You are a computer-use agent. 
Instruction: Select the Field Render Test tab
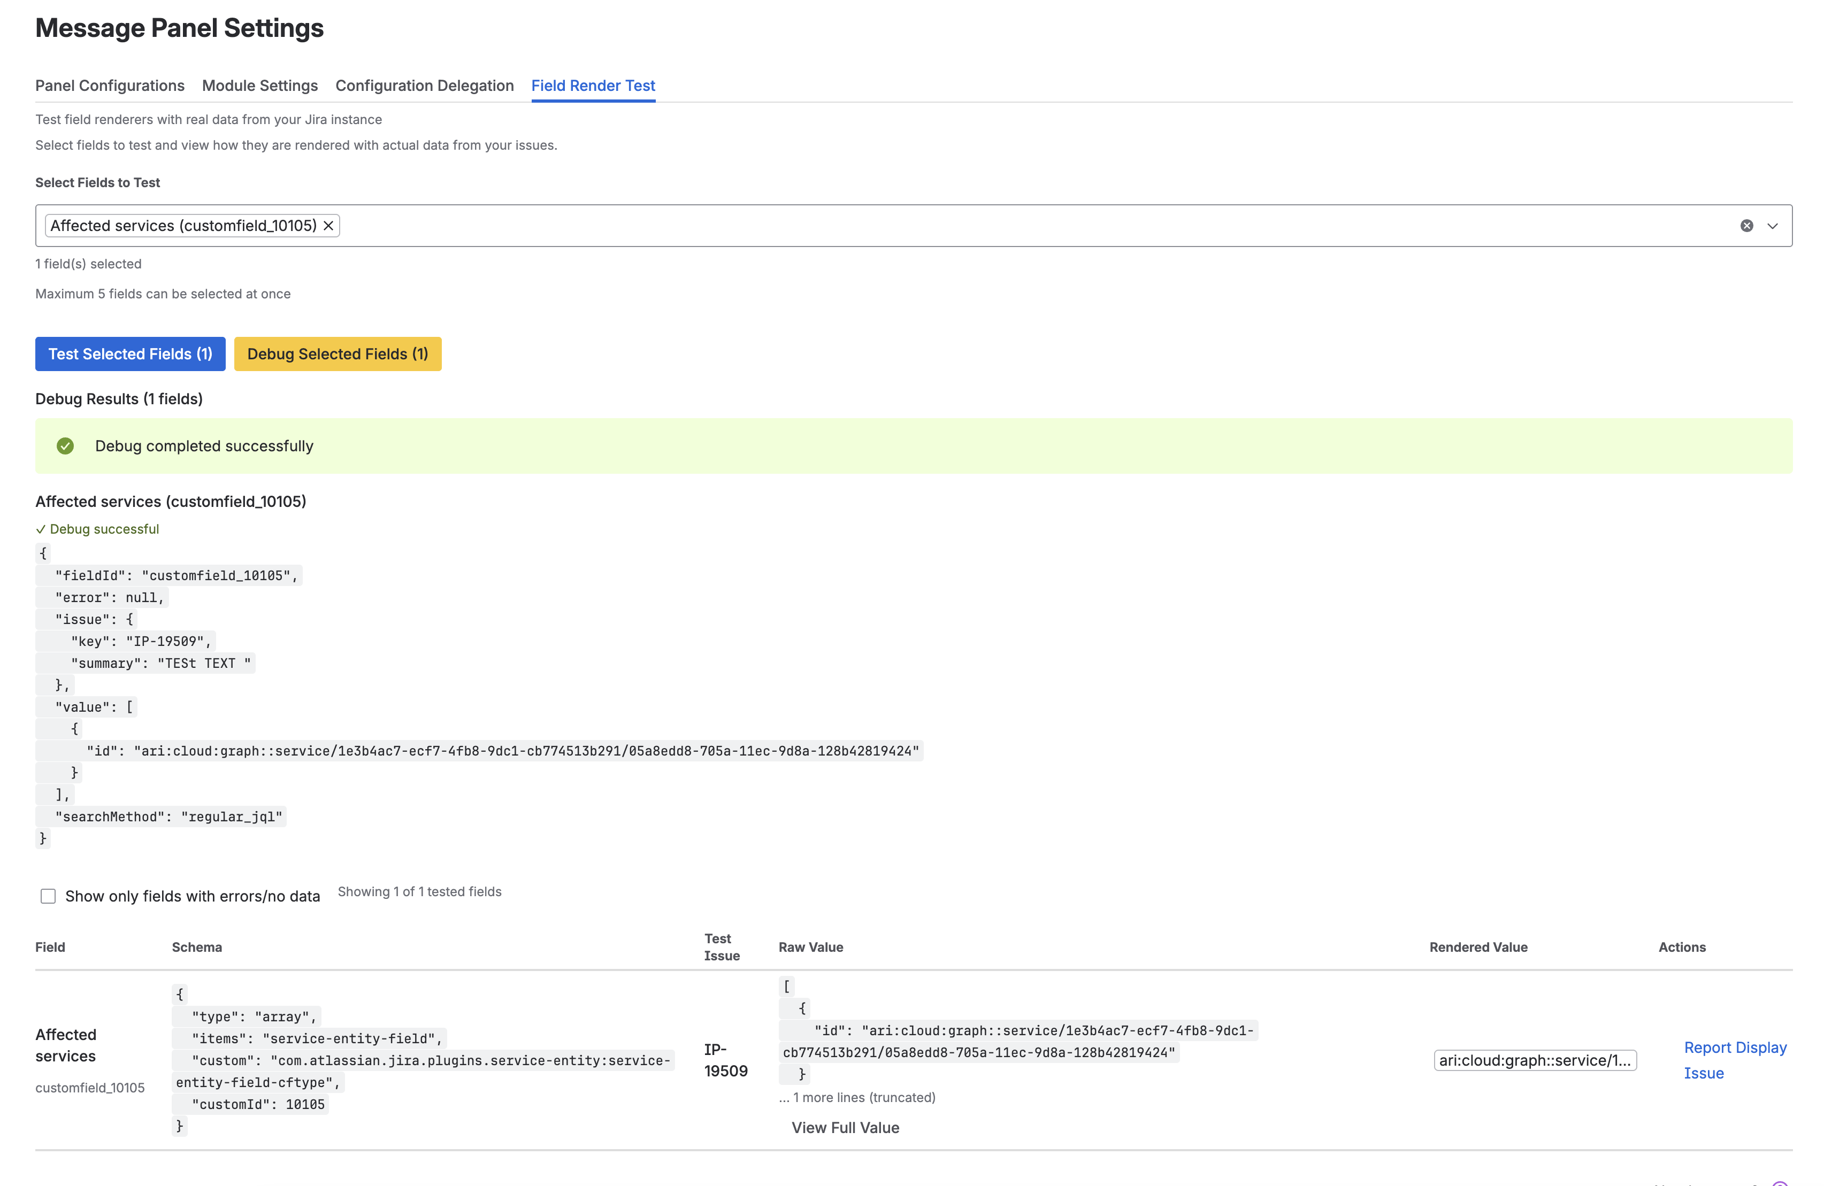[x=593, y=86]
